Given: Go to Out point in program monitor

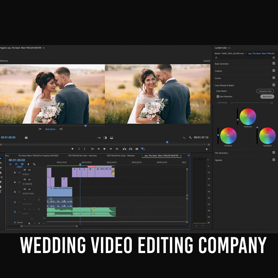Looking at the screenshot, I should point(117,149).
